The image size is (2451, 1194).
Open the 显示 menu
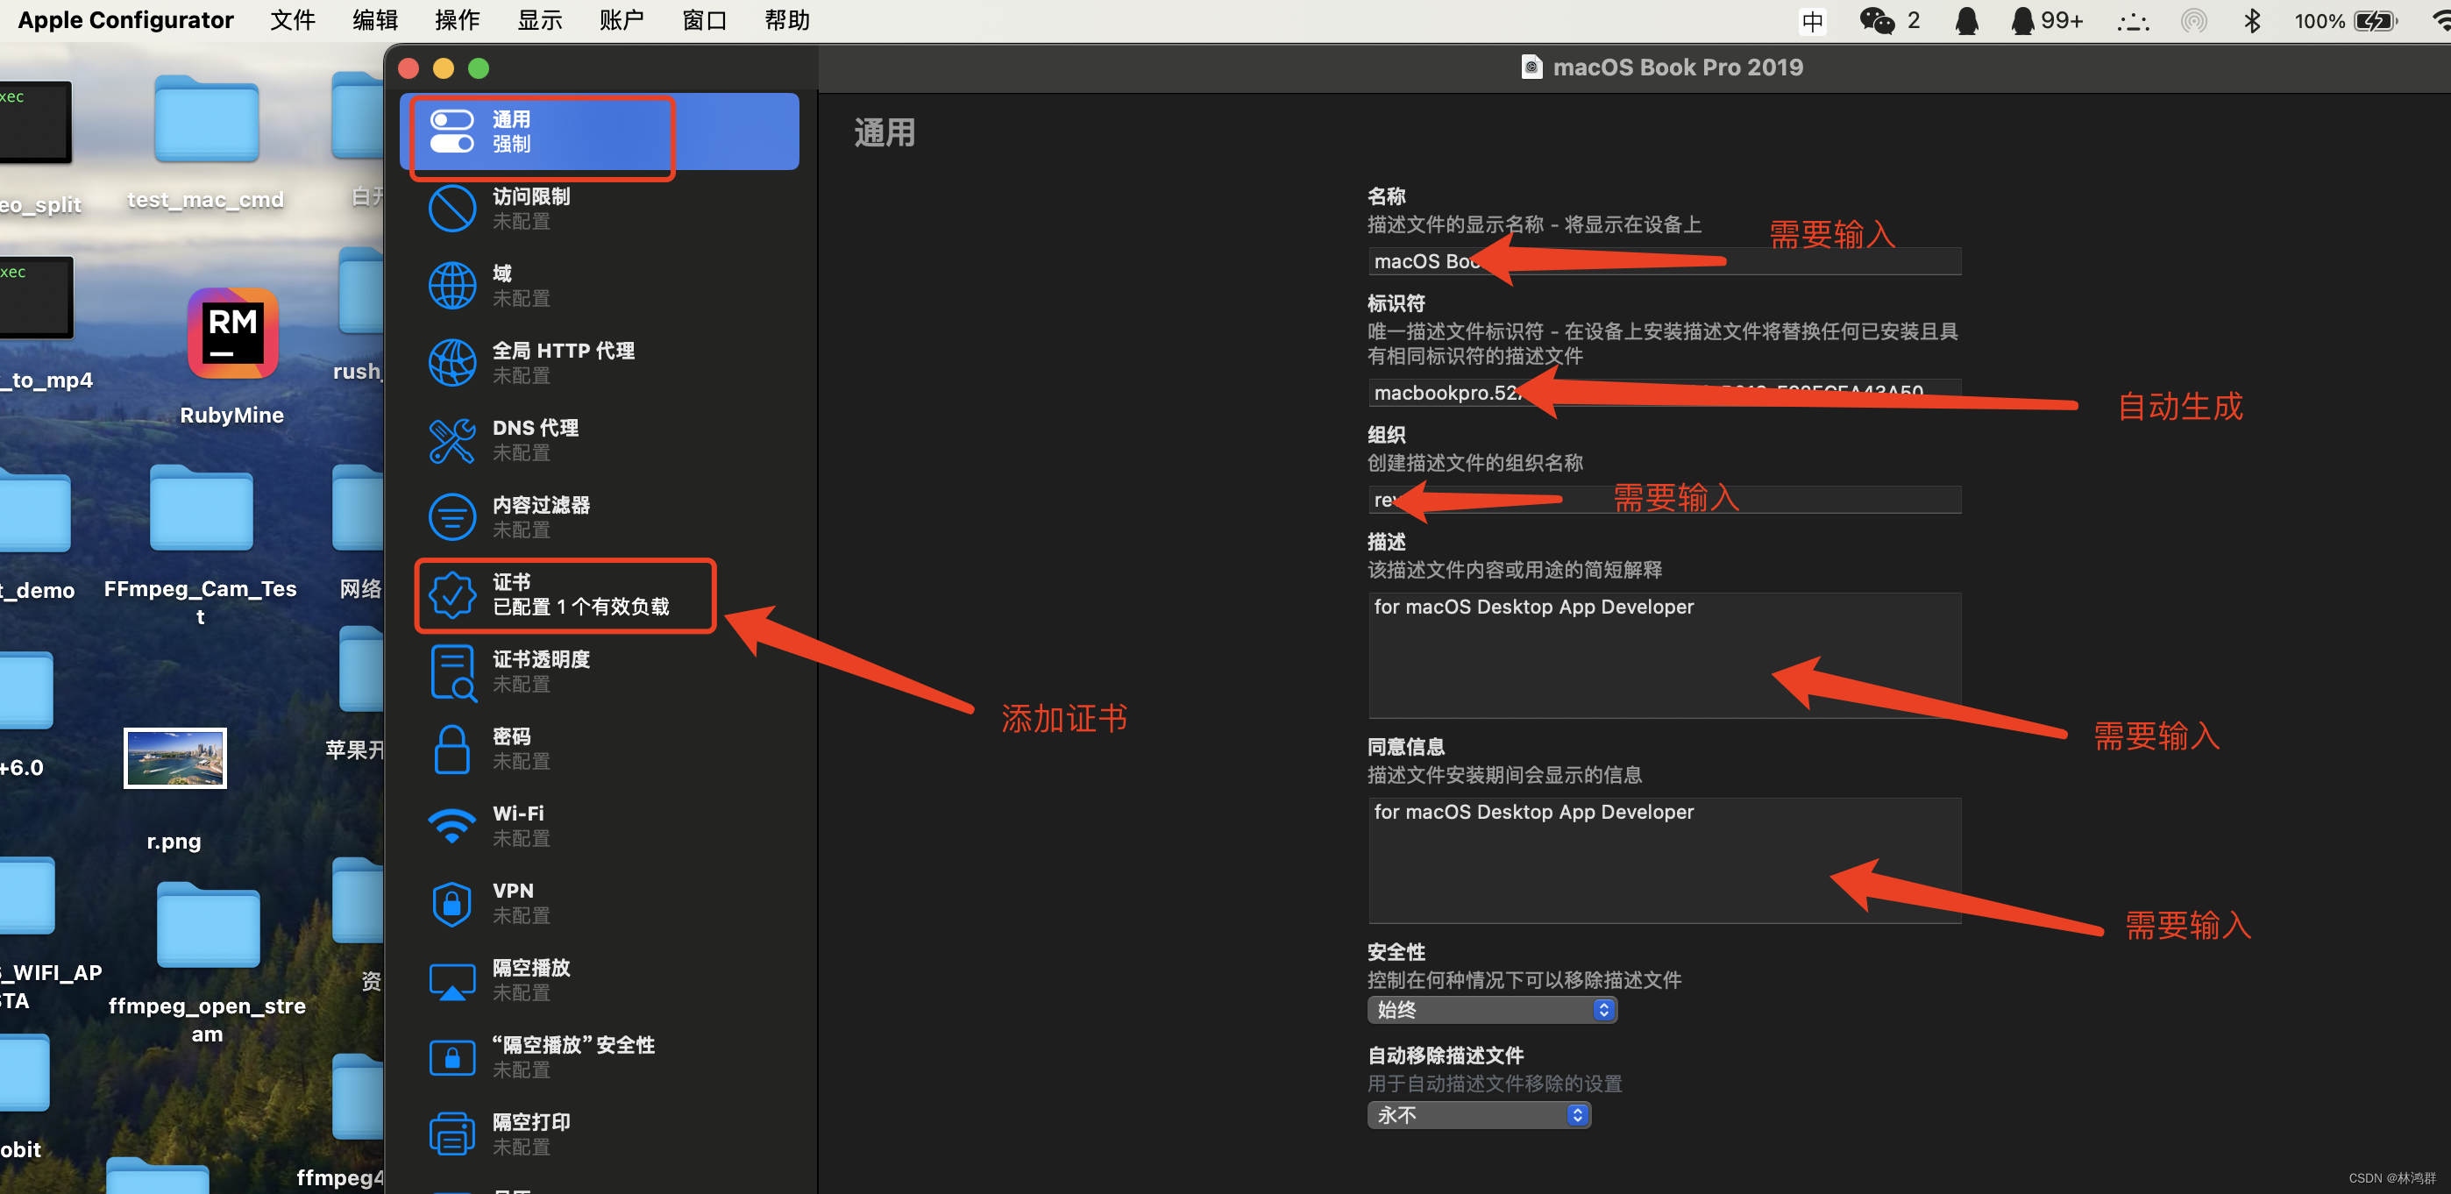(539, 21)
